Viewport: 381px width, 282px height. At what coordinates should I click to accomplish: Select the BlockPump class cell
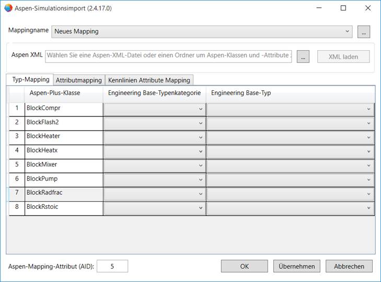coord(64,180)
